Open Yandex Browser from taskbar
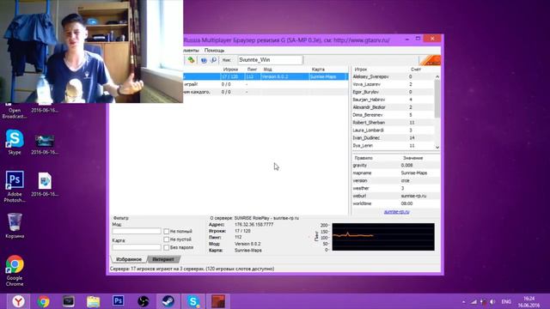 coord(18,301)
